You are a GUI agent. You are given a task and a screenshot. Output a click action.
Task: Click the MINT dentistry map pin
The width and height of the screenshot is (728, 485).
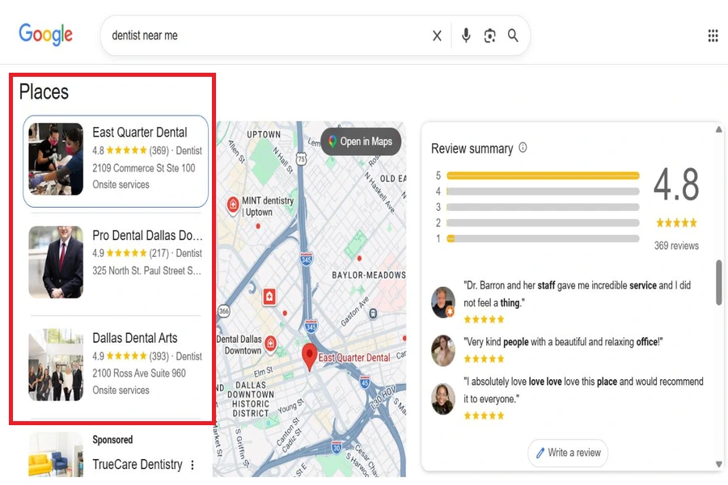click(233, 205)
